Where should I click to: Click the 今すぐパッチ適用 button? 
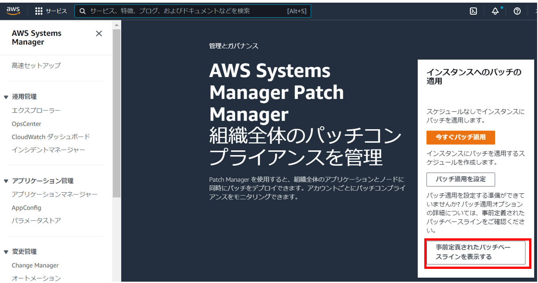point(461,138)
